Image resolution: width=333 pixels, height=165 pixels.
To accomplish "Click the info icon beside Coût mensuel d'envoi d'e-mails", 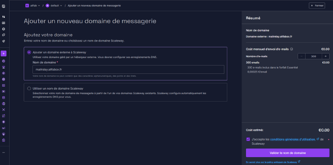I will [x=291, y=49].
